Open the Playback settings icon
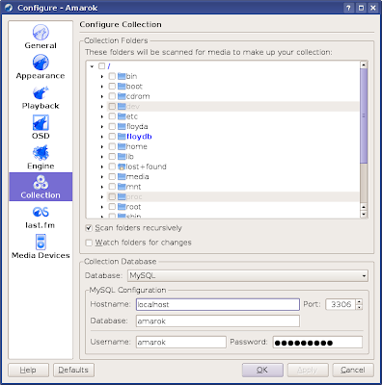The width and height of the screenshot is (382, 385). 41,92
